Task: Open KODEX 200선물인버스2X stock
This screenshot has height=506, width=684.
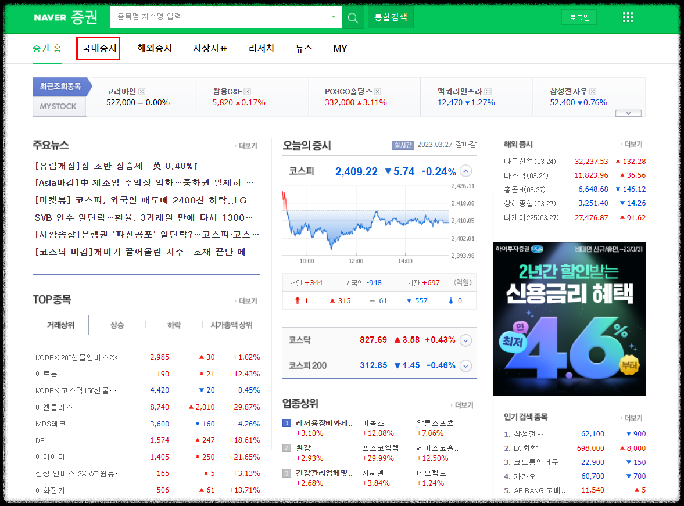Action: (x=77, y=358)
